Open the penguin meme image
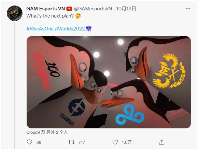 (x=109, y=82)
